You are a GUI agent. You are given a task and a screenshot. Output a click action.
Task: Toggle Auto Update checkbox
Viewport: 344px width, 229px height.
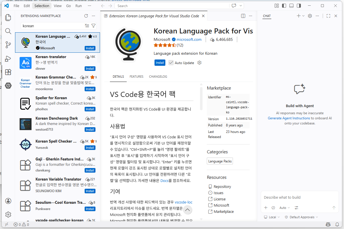[x=171, y=63]
